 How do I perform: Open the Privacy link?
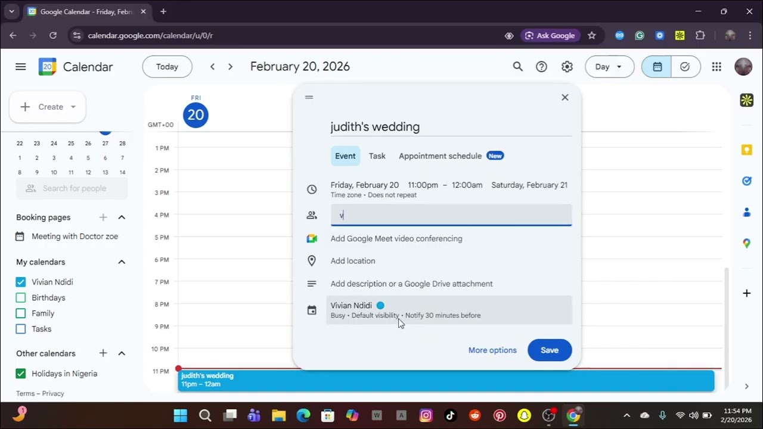coord(53,393)
